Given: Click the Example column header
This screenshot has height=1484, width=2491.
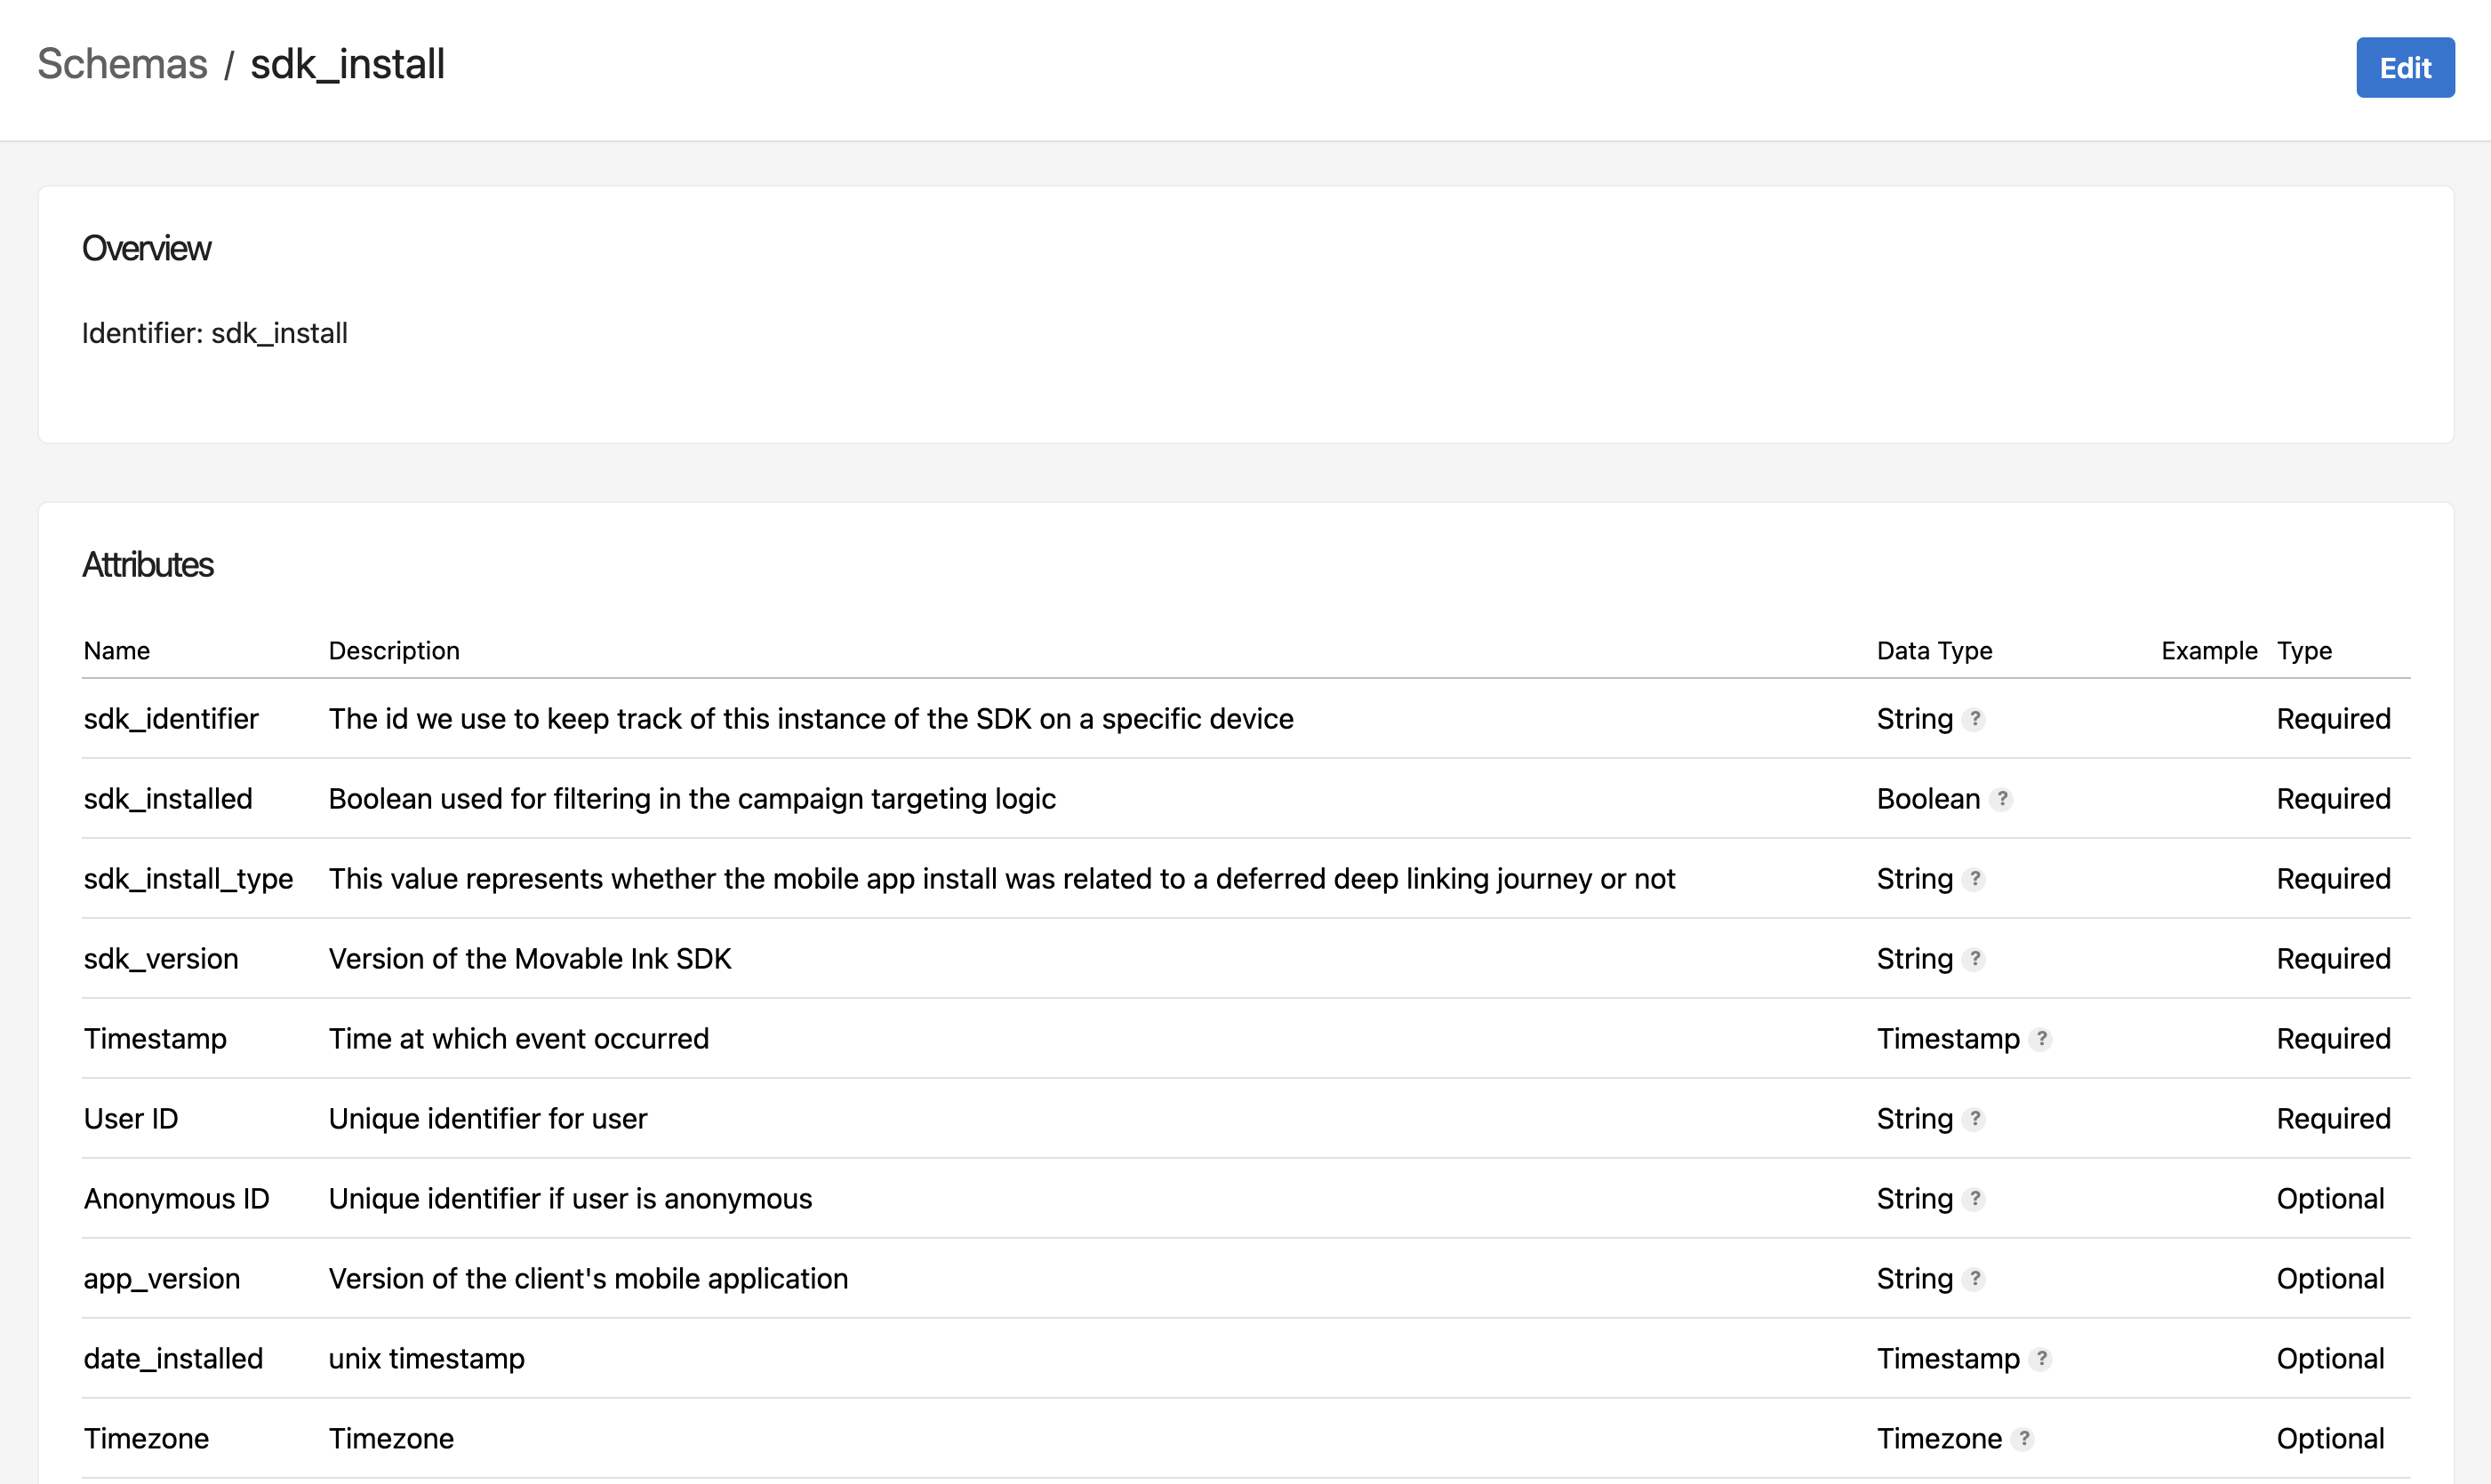Looking at the screenshot, I should click(2209, 651).
